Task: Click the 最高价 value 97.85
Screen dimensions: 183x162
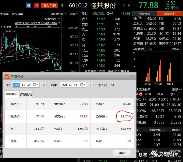Action: tap(84, 116)
